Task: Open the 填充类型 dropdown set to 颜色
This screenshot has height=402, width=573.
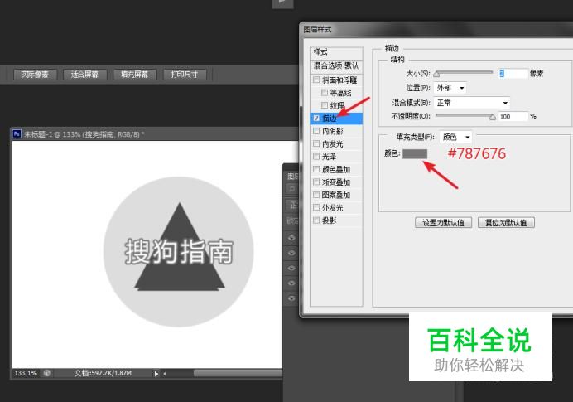Action: (x=455, y=137)
